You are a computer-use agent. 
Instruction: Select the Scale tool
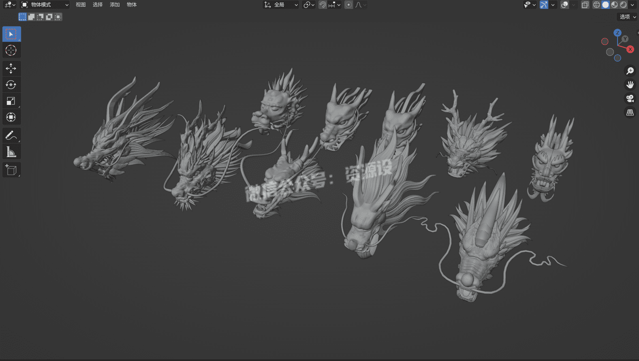click(x=11, y=101)
